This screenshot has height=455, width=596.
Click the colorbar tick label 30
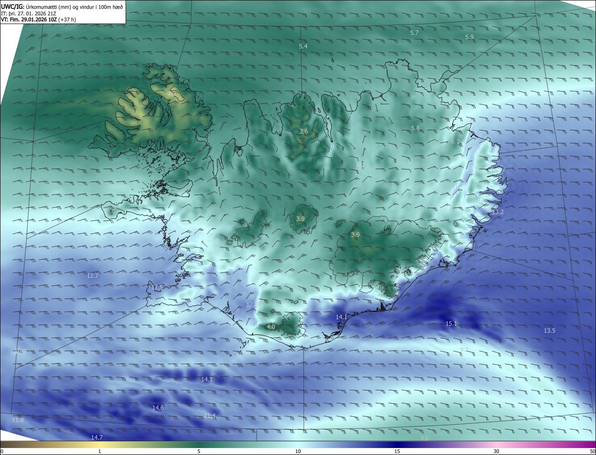pos(496,452)
